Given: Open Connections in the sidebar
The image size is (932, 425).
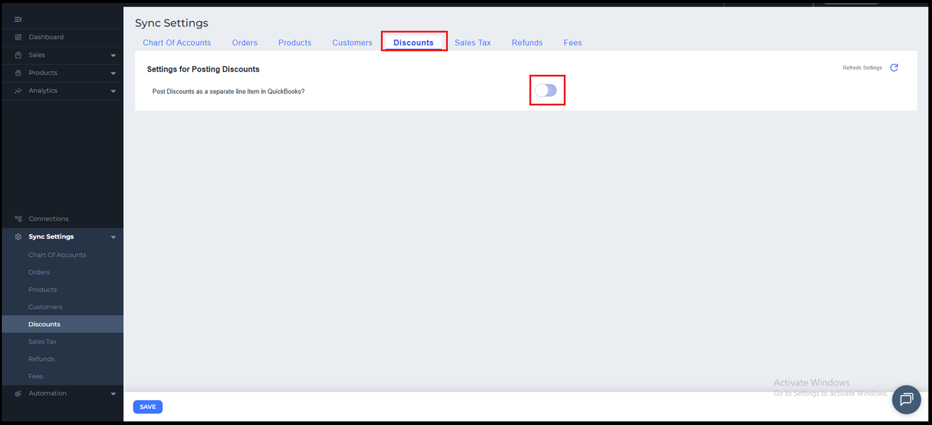Looking at the screenshot, I should (48, 219).
